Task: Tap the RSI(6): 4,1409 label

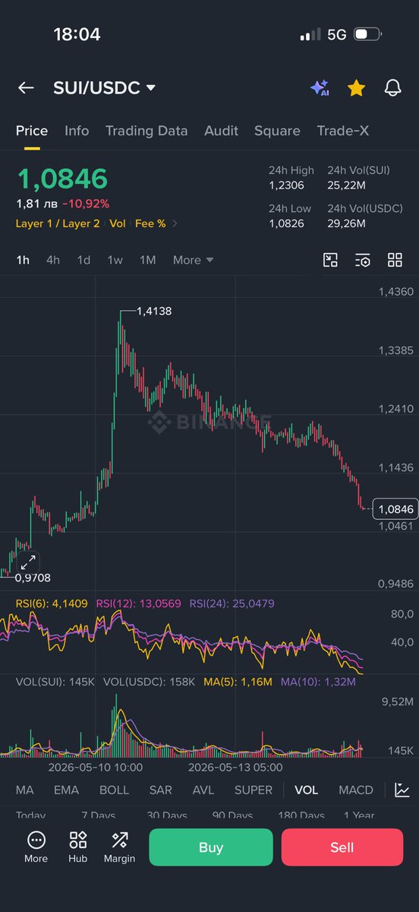Action: pos(52,603)
